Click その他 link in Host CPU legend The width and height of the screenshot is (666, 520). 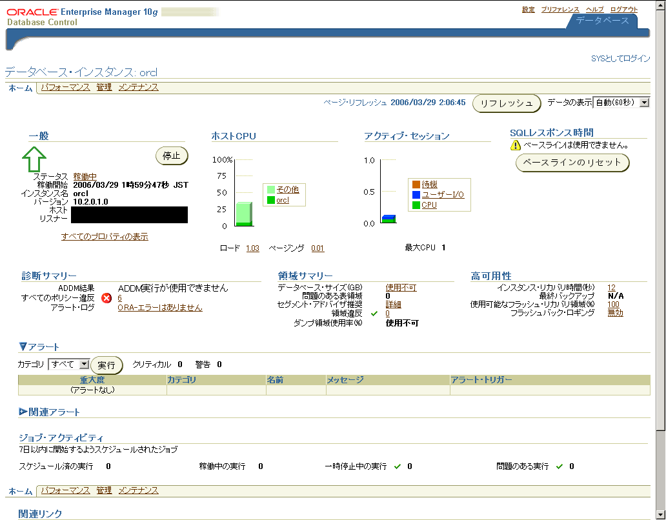(x=288, y=189)
